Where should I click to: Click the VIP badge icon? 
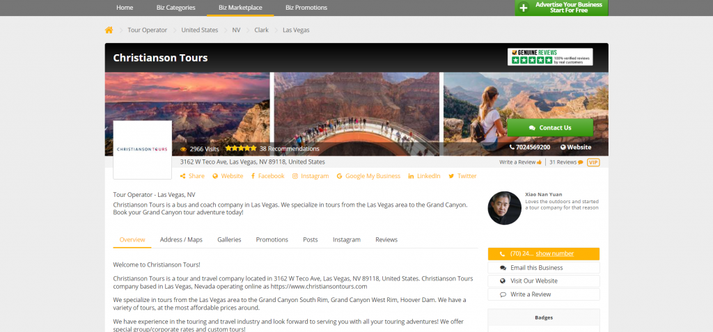(593, 162)
